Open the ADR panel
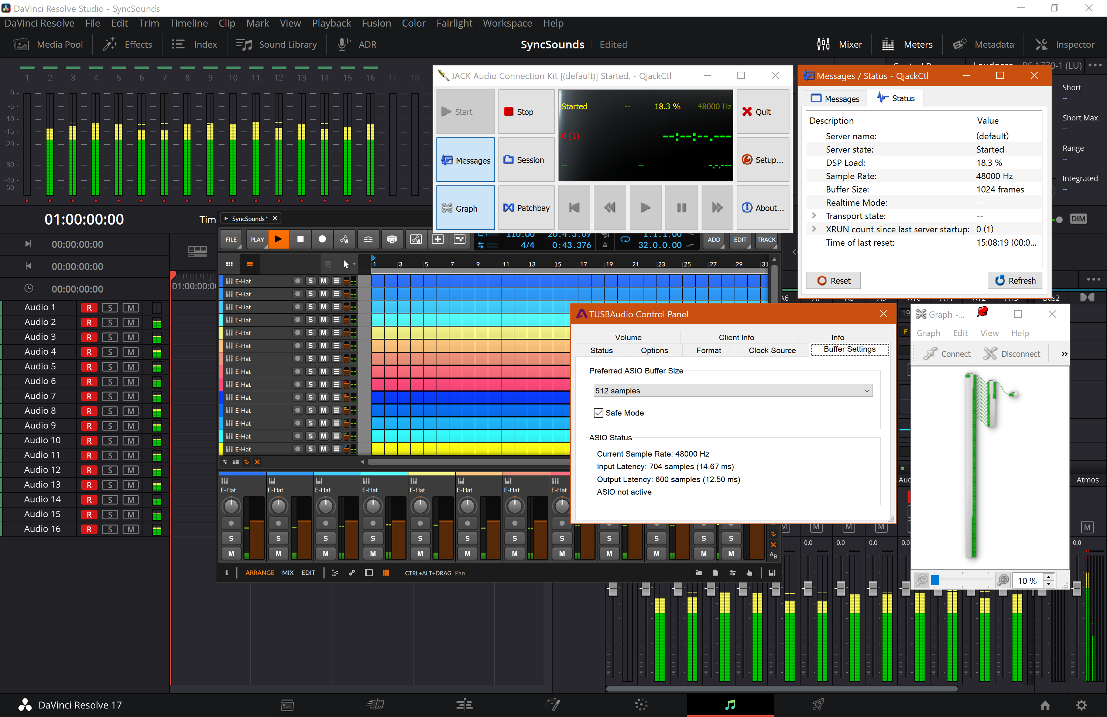The height and width of the screenshot is (717, 1107). coord(357,44)
